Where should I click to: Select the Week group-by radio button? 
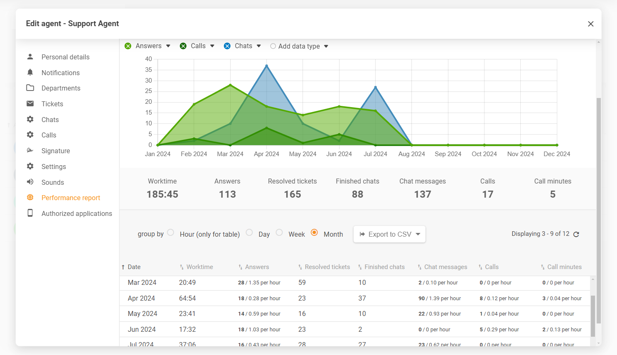pos(279,233)
